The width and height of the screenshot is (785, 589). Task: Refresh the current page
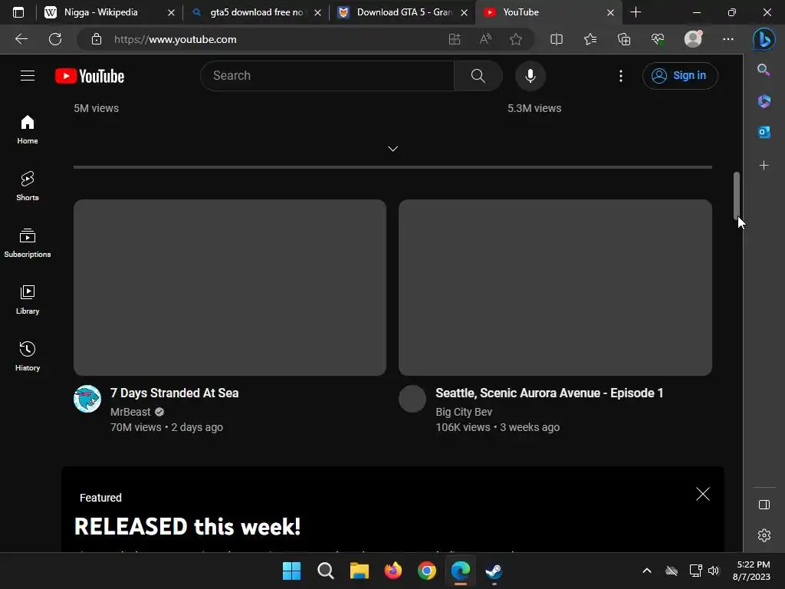pyautogui.click(x=55, y=39)
